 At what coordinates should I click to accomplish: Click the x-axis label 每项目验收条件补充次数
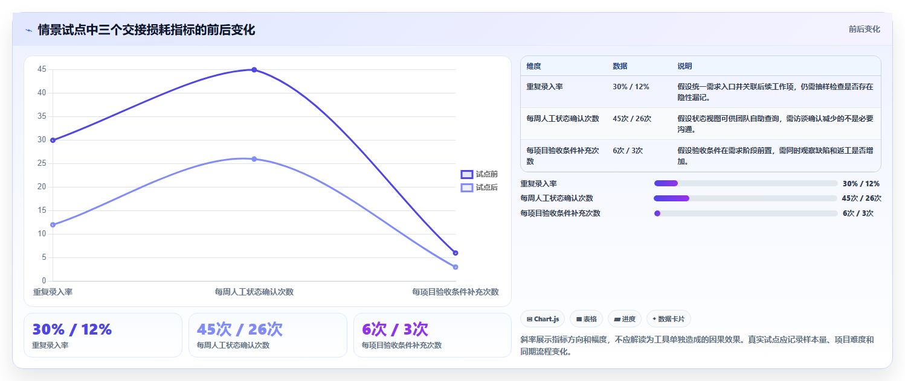(456, 292)
